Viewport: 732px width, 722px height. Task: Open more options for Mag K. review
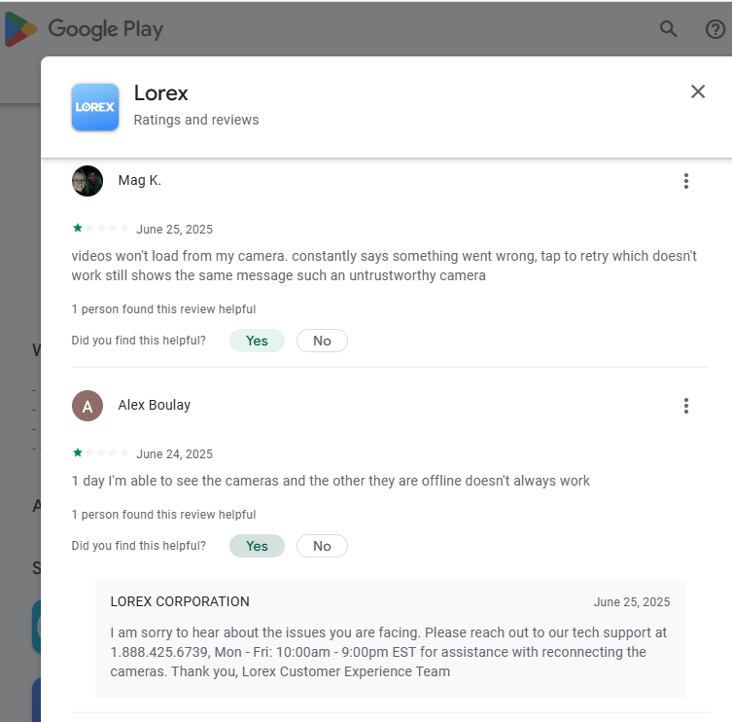[685, 181]
